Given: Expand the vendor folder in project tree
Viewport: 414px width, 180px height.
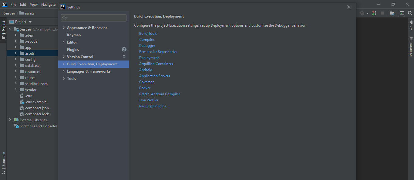Looking at the screenshot, I should click(x=15, y=90).
